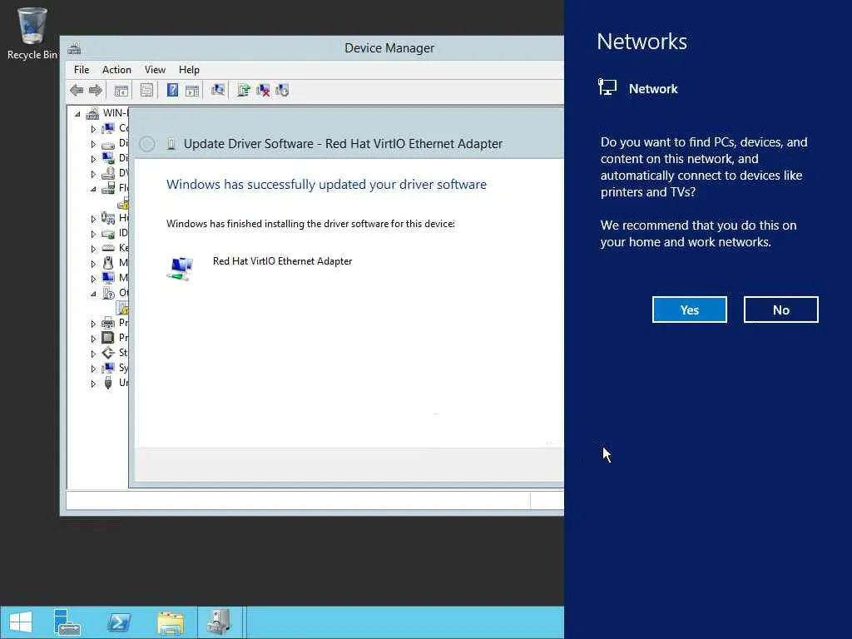Click the Uninstall red-X toolbar icon
852x639 pixels.
263,90
